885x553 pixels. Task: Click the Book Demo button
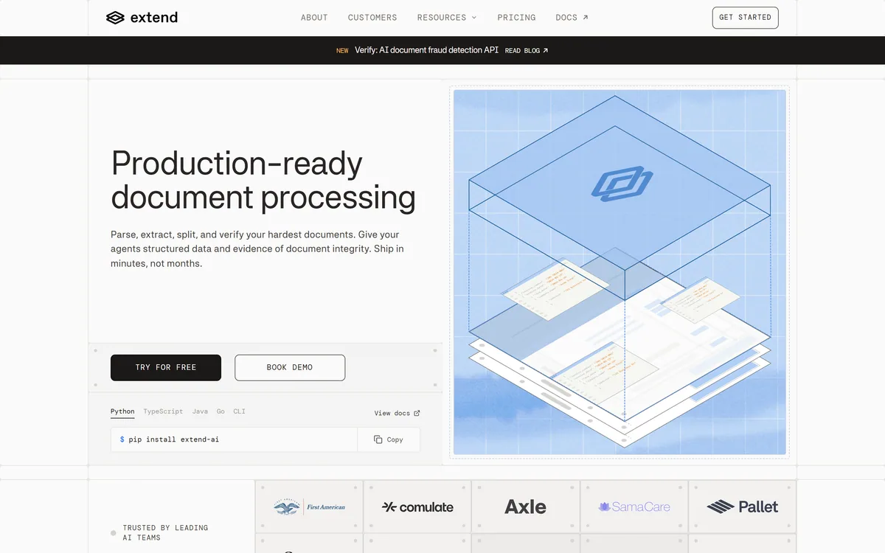[x=290, y=367]
